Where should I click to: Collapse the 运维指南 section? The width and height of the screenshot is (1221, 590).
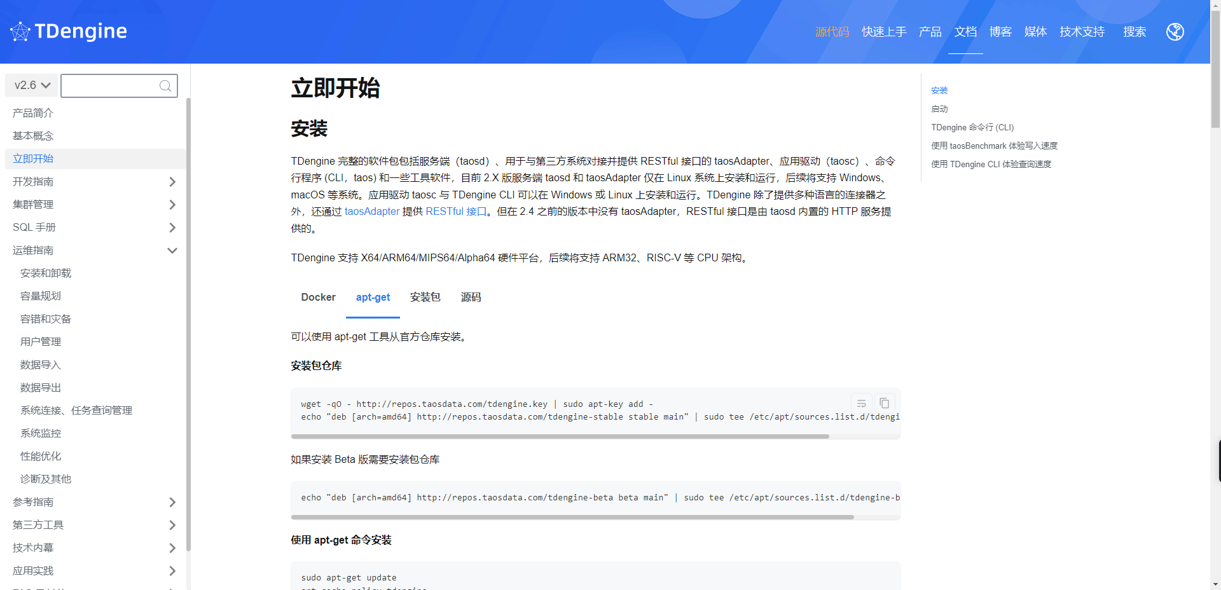coord(172,250)
